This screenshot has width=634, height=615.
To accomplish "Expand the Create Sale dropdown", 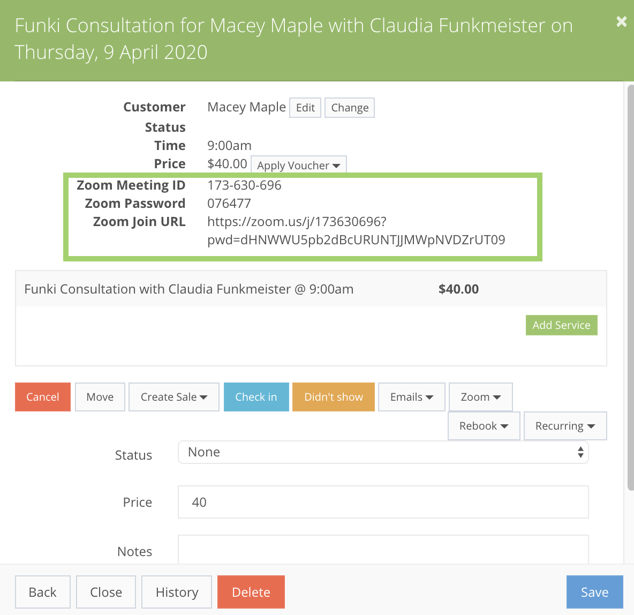I will (x=174, y=397).
